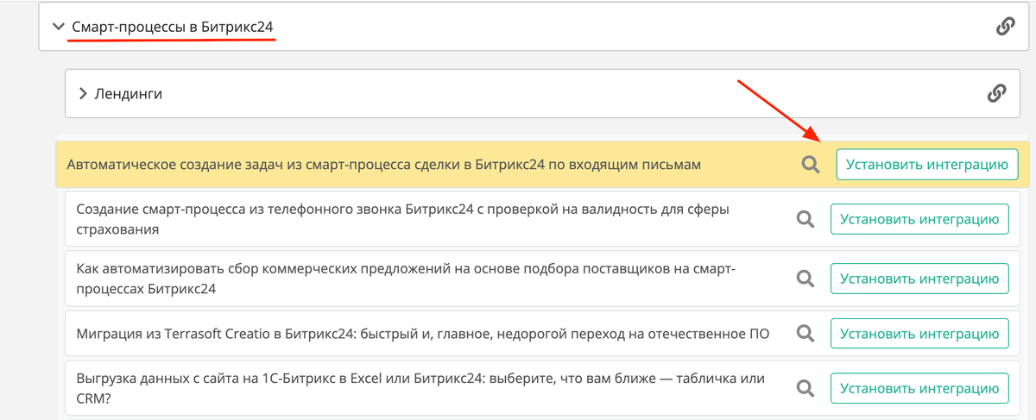This screenshot has height=420, width=1036.
Task: Expand the Лендинги chevron
Action: click(83, 94)
